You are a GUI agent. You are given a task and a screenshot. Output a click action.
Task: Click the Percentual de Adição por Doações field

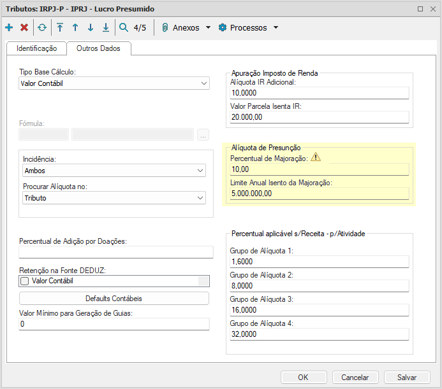point(116,252)
